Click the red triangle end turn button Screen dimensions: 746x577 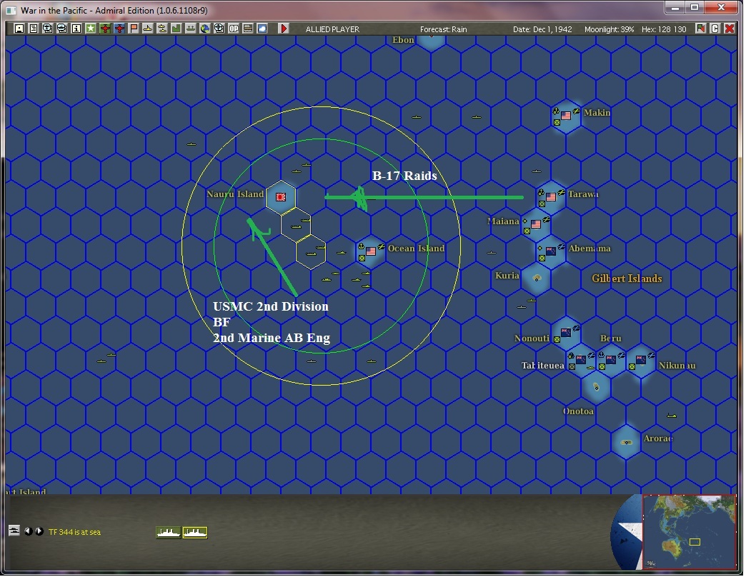click(284, 29)
